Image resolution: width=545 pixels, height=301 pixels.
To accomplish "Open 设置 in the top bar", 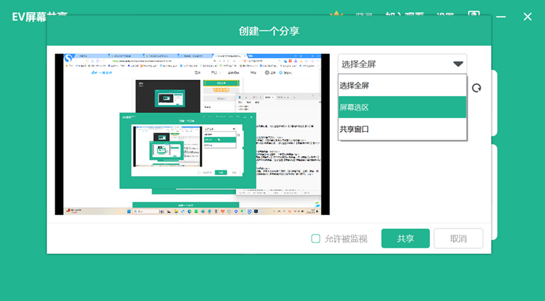I will pos(445,15).
